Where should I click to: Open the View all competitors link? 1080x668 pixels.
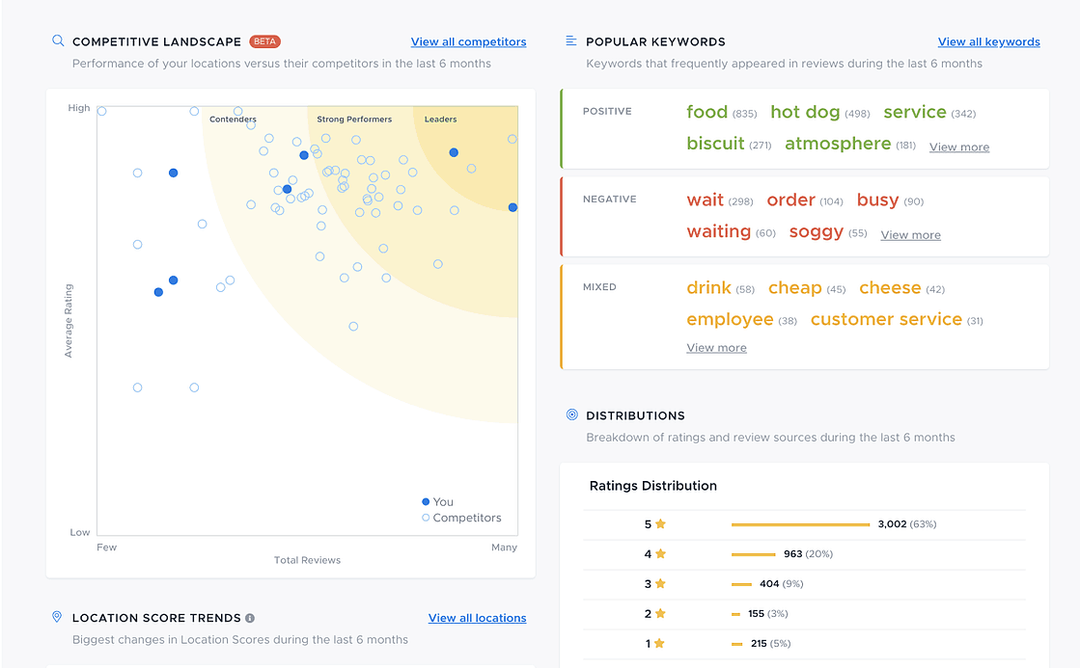click(x=468, y=41)
